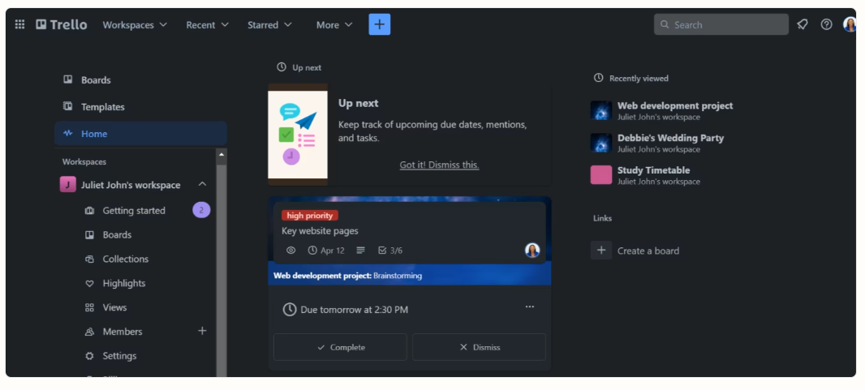Click the member avatar on card

click(x=532, y=250)
